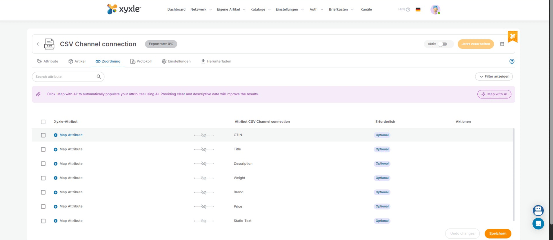The image size is (553, 240).
Task: Check the GTIN row checkbox
Action: 43,135
